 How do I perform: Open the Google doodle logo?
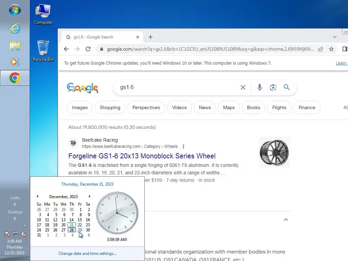[x=82, y=88]
